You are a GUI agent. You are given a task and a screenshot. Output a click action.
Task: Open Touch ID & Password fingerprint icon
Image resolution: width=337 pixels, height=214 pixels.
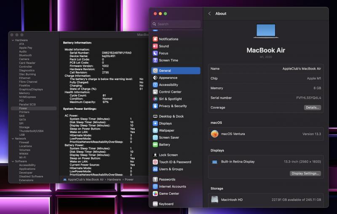[x=155, y=162]
